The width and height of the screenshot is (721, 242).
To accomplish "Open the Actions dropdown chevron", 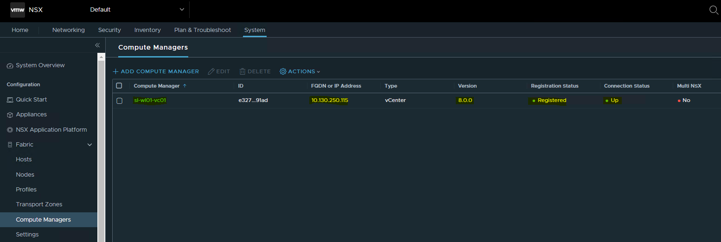I will pos(319,72).
